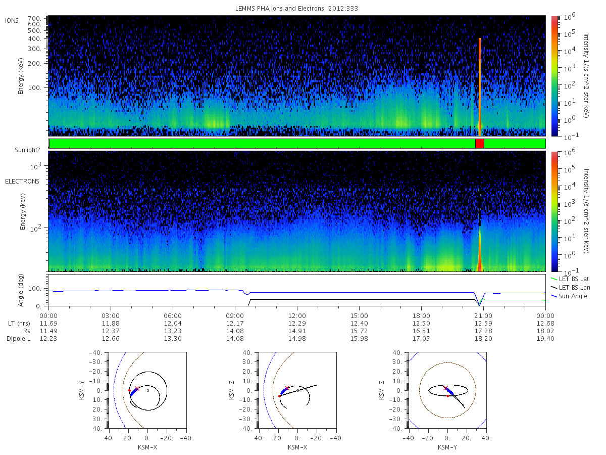Click the Dipole L value 12.66
Image resolution: width=606 pixels, height=455 pixels.
coord(111,339)
